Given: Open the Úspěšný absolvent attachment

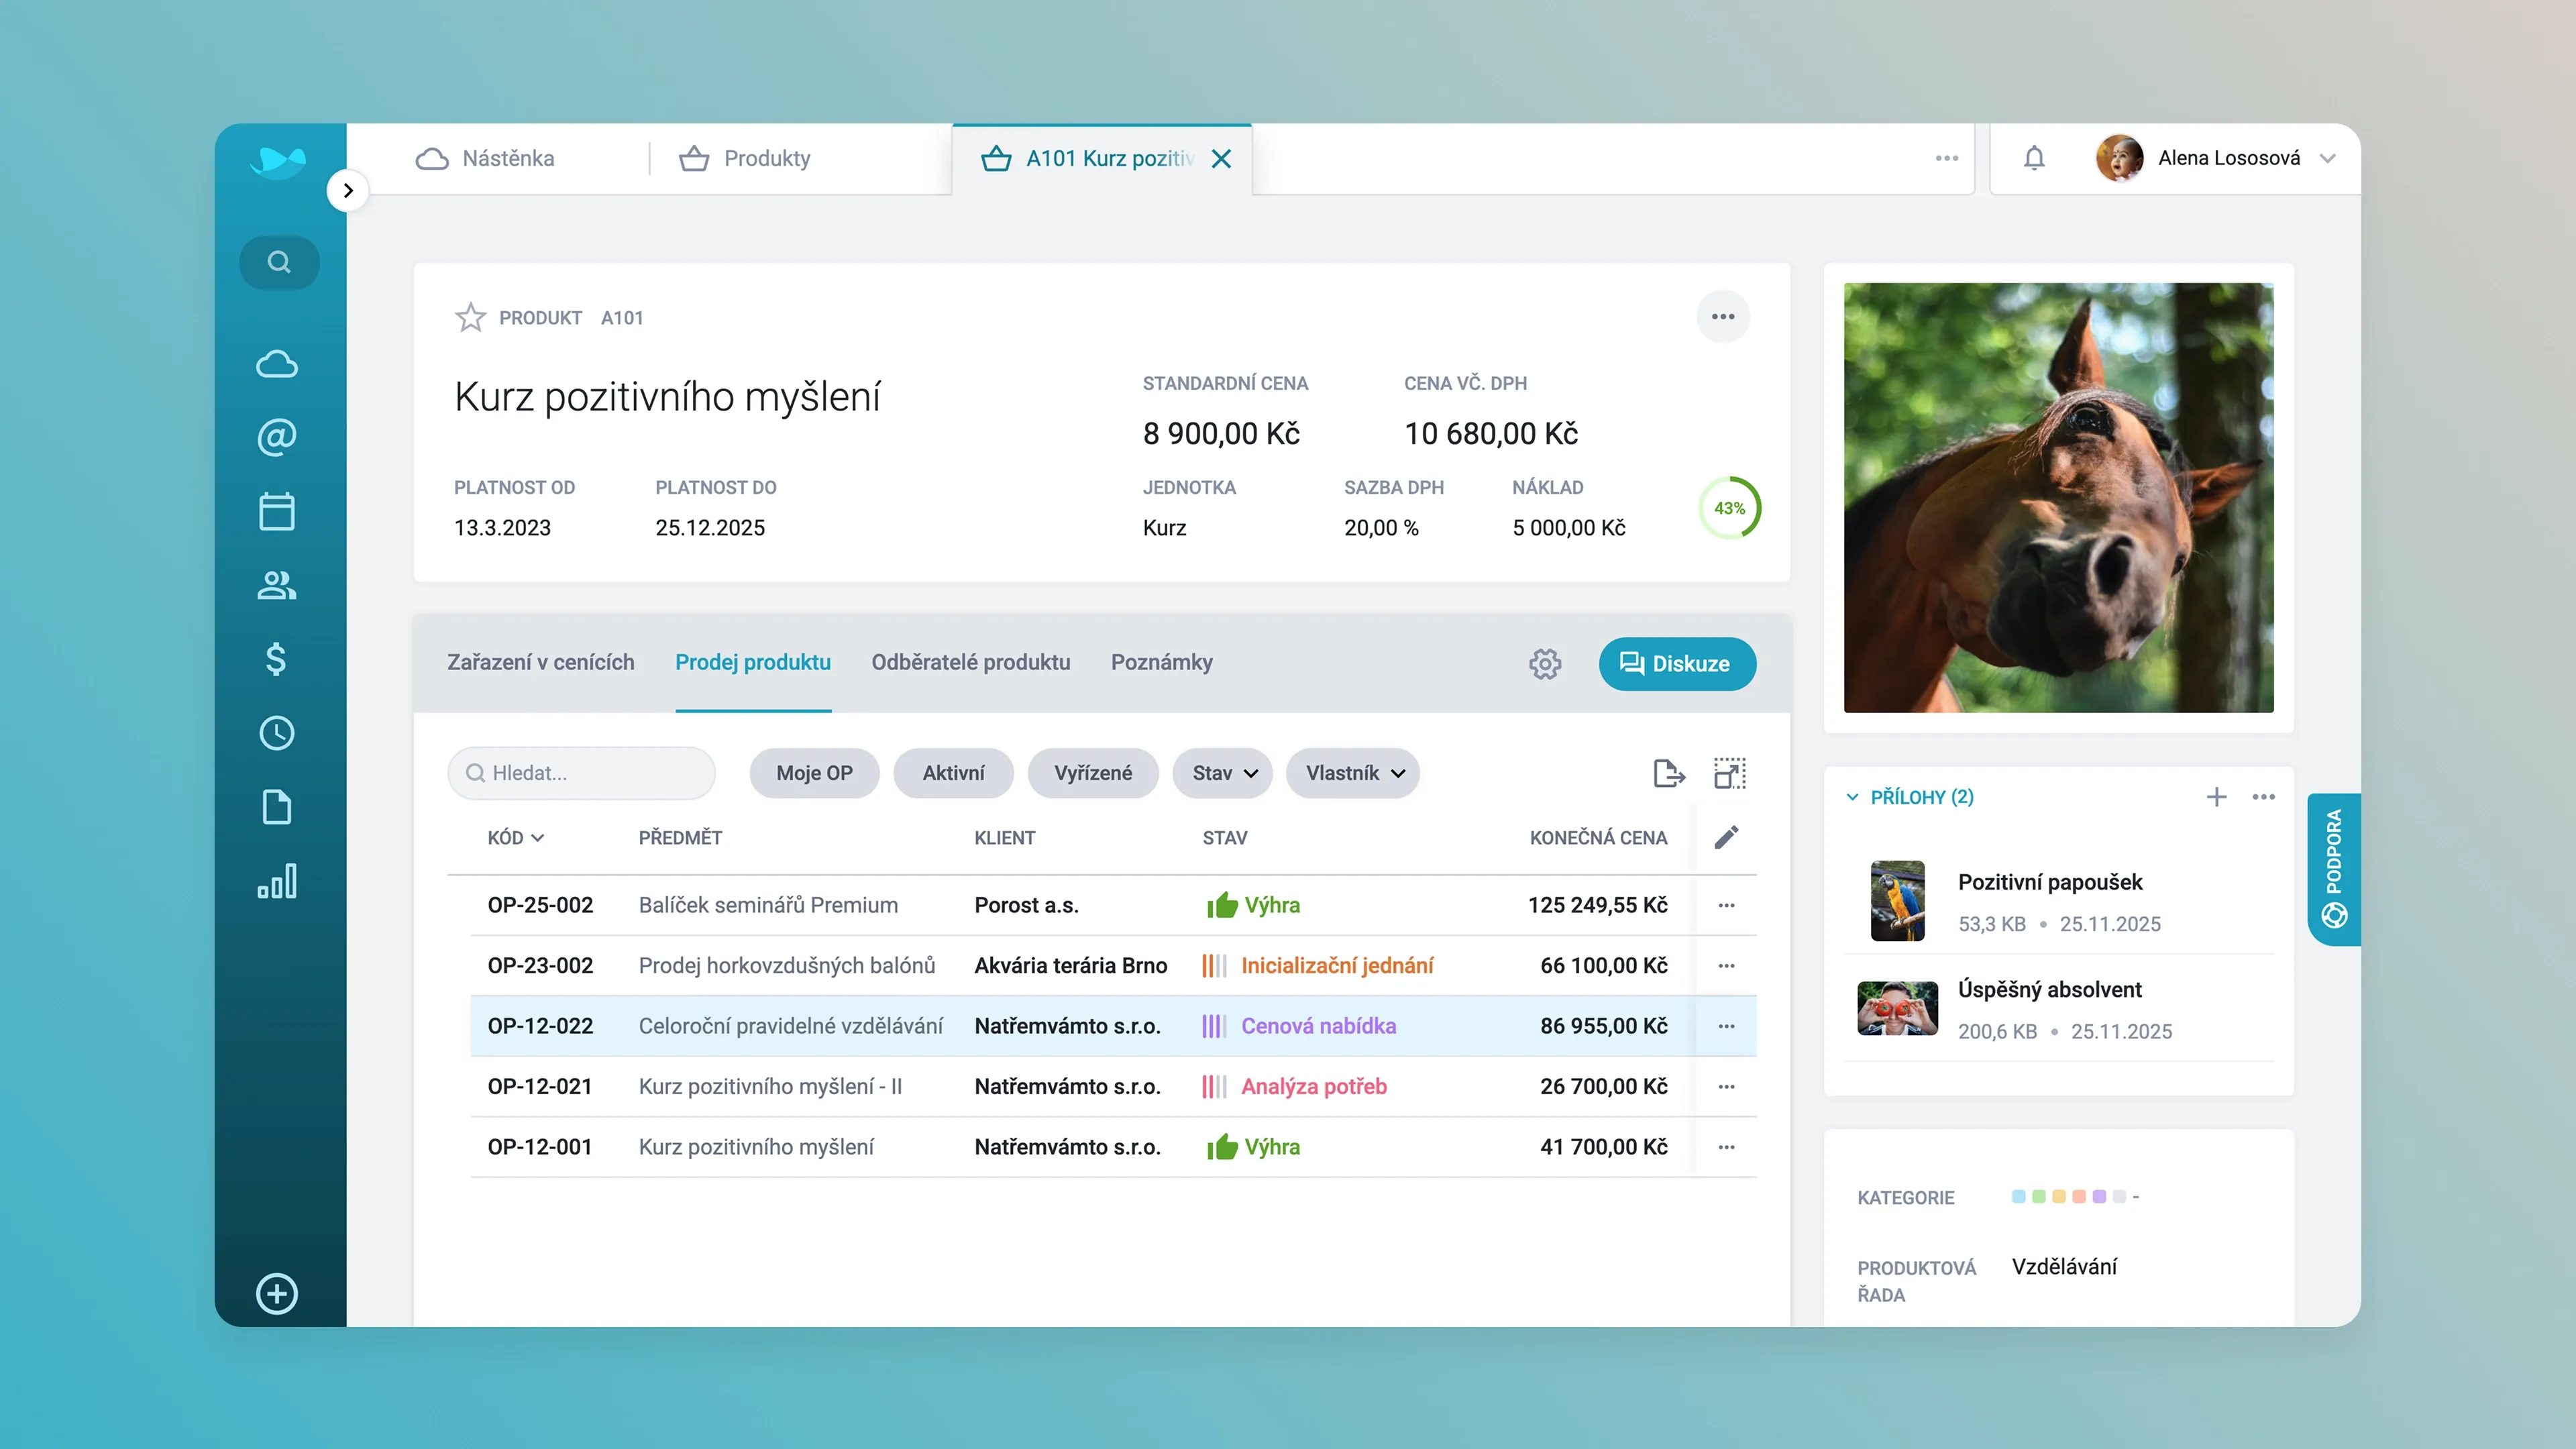Looking at the screenshot, I should (2050, 989).
